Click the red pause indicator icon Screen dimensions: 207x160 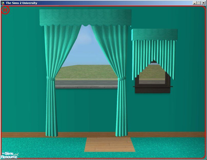pos(5,10)
